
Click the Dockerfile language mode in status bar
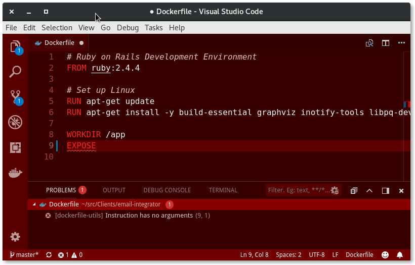(x=359, y=255)
